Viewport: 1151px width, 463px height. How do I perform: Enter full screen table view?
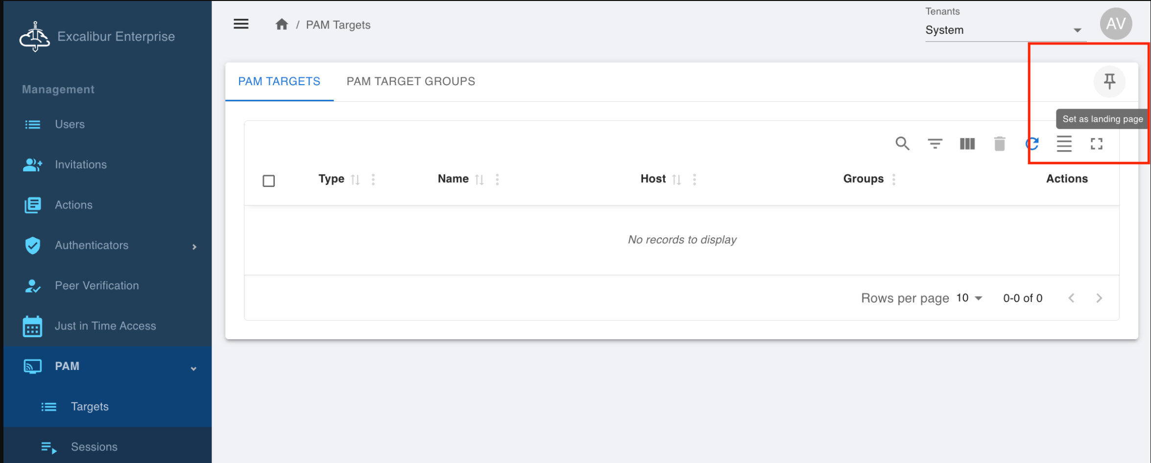click(x=1097, y=144)
